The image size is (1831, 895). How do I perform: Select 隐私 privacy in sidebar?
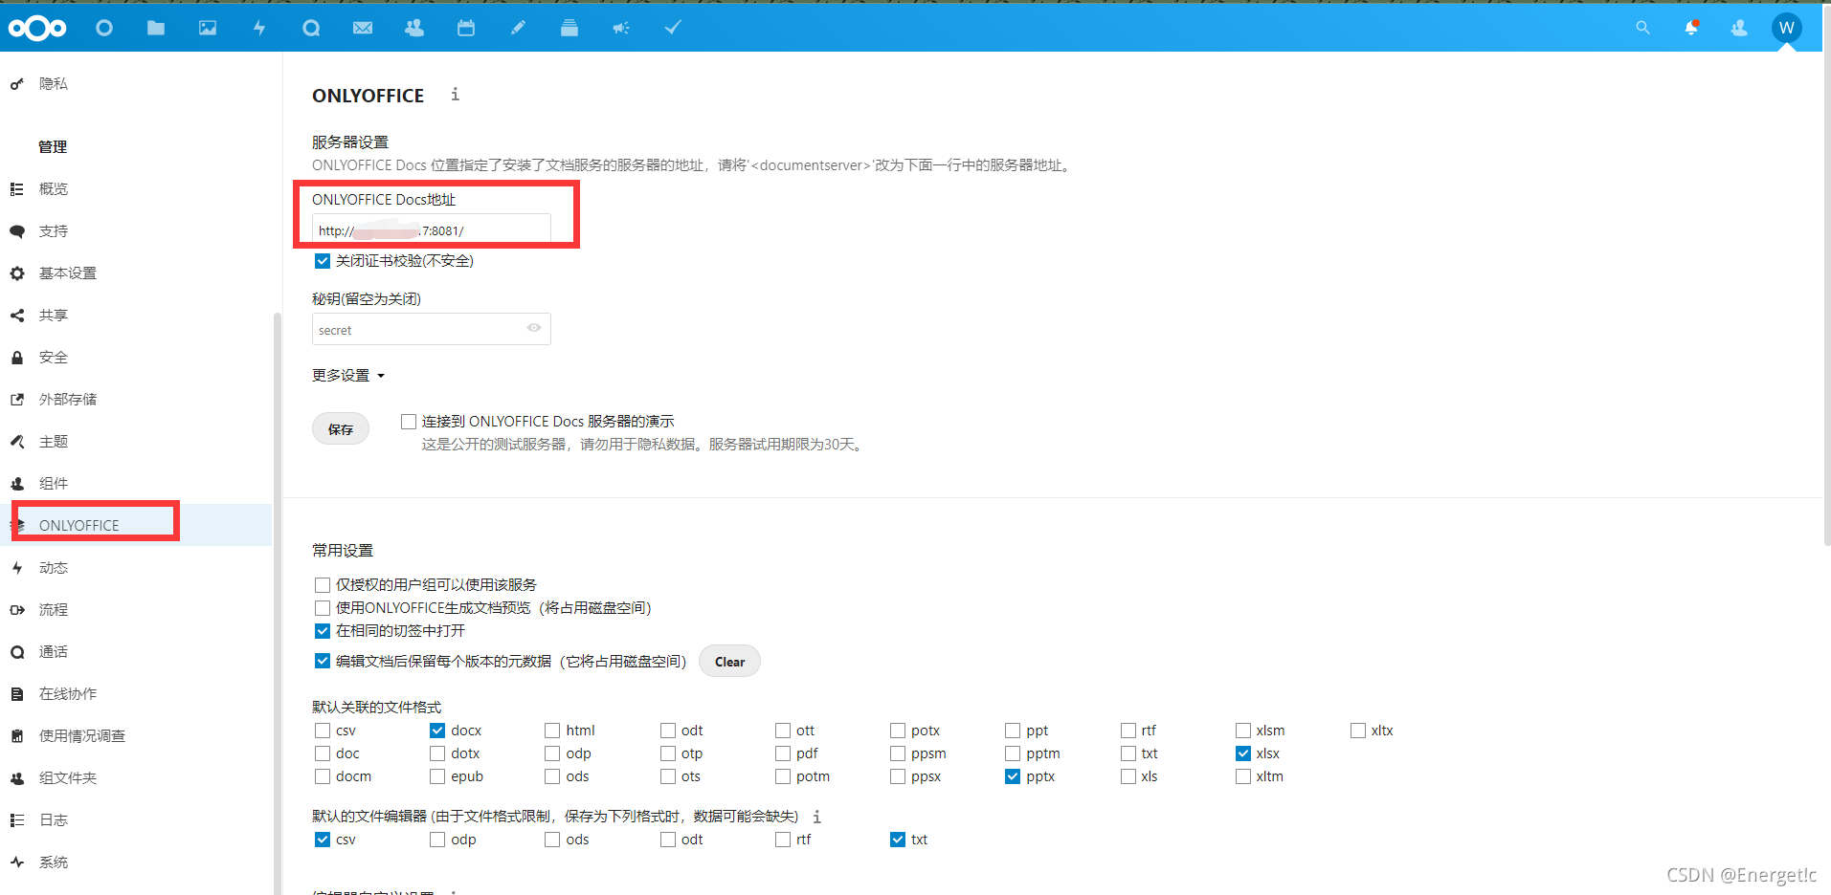(54, 84)
